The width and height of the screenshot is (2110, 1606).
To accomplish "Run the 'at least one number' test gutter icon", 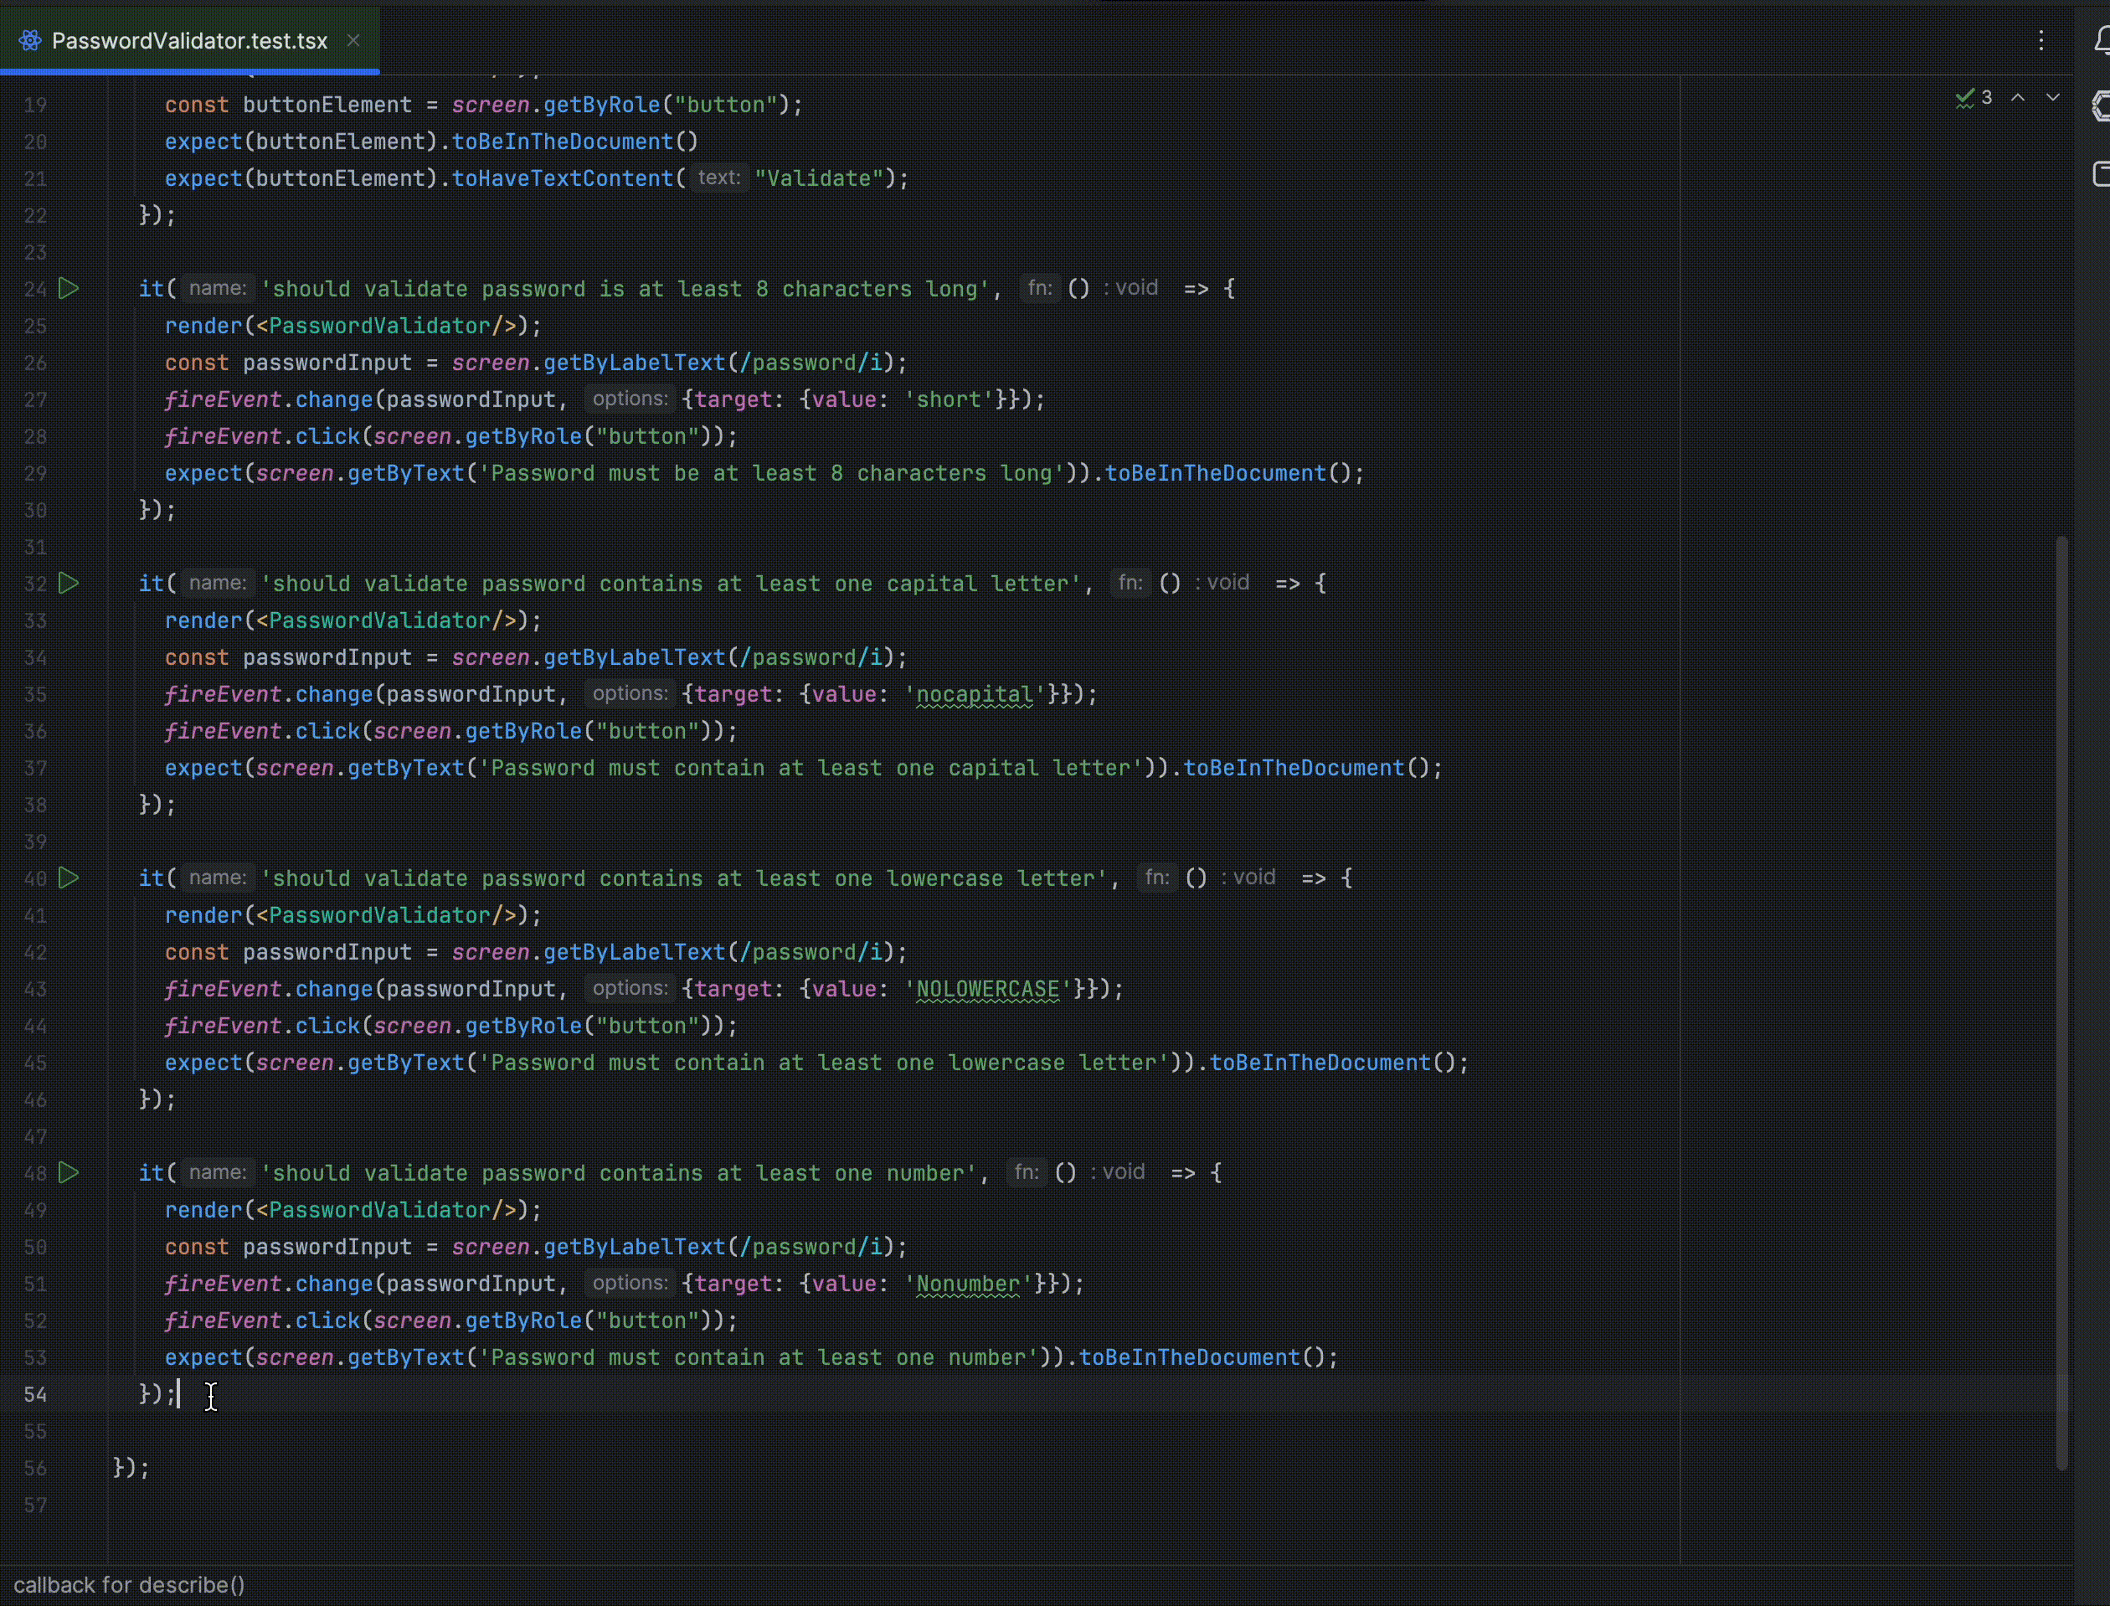I will (x=69, y=1173).
